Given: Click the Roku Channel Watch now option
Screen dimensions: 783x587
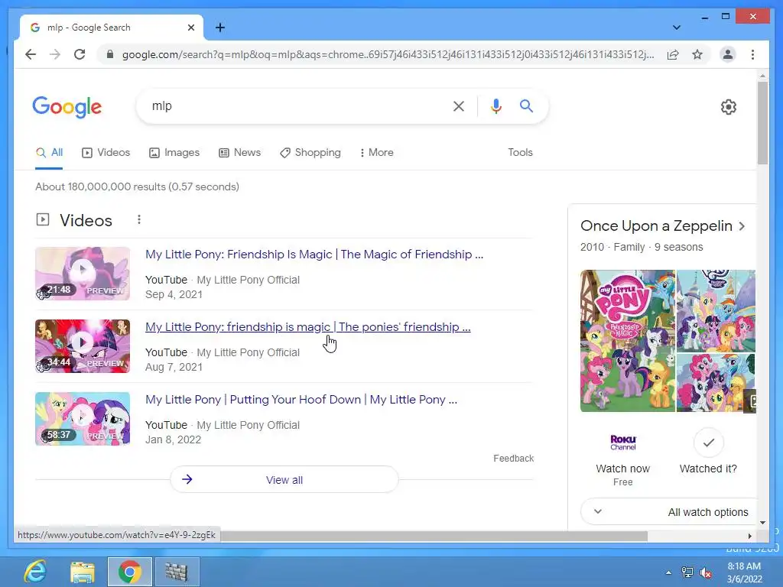Looking at the screenshot, I should pyautogui.click(x=622, y=459).
